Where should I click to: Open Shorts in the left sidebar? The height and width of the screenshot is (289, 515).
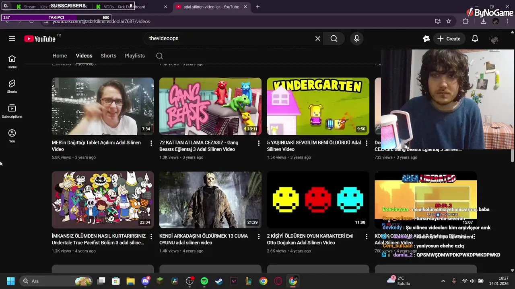click(12, 86)
